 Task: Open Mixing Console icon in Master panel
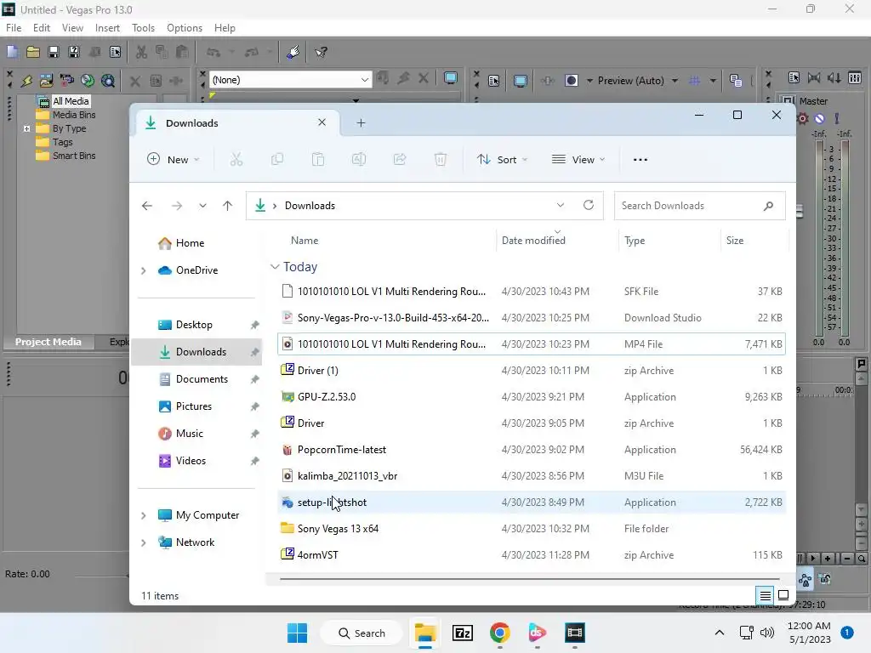pos(855,77)
